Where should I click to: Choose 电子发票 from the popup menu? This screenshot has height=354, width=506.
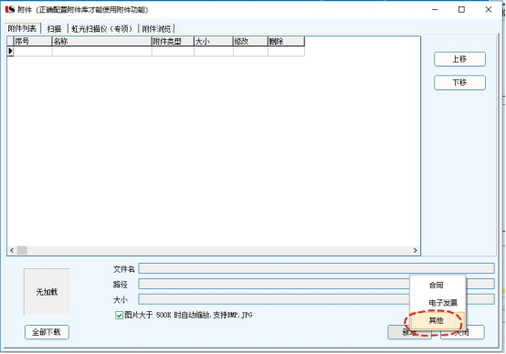click(x=437, y=303)
